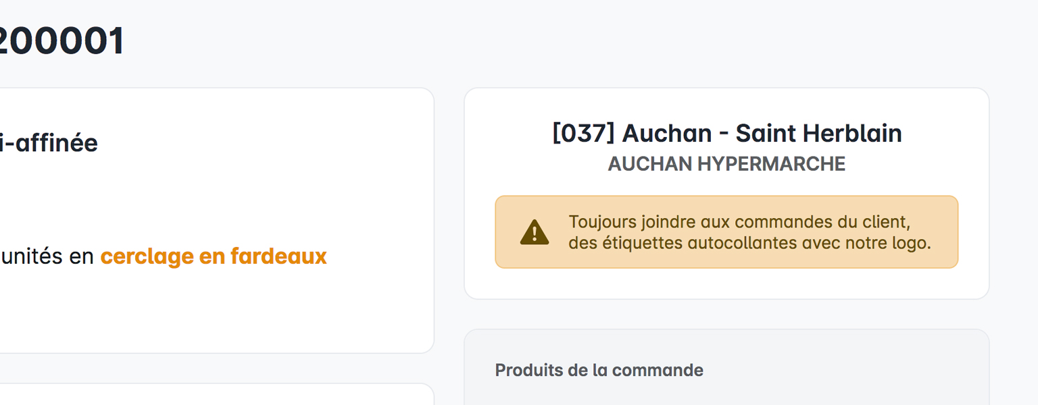This screenshot has height=405, width=1038.
Task: Click the product title ending in "affinée"
Action: pyautogui.click(x=49, y=143)
